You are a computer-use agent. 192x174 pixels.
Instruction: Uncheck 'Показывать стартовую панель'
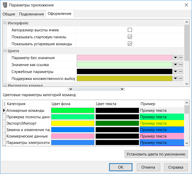click(130, 37)
